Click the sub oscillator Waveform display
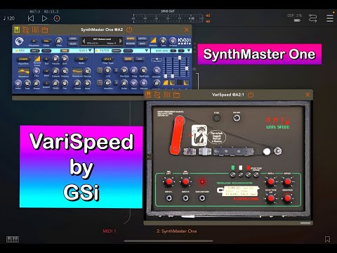337x253 pixels. pos(77,71)
